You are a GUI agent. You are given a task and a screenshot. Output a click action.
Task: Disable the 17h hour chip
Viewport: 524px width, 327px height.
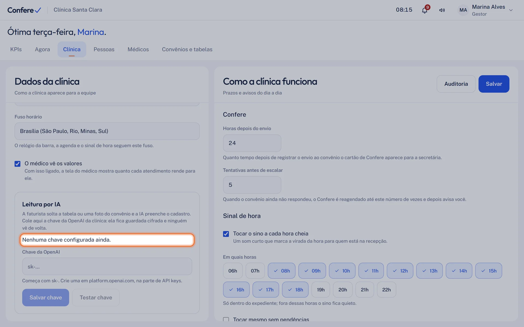[266, 289]
